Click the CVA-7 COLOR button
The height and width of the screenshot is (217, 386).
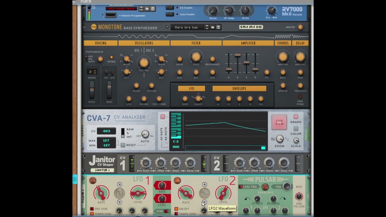[x=296, y=129]
